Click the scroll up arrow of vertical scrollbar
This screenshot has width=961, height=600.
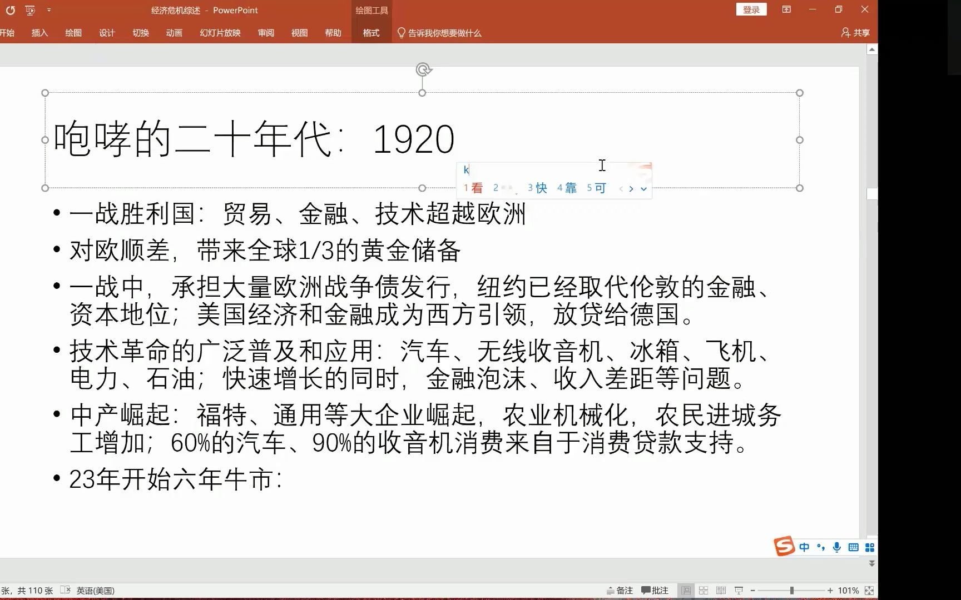872,49
